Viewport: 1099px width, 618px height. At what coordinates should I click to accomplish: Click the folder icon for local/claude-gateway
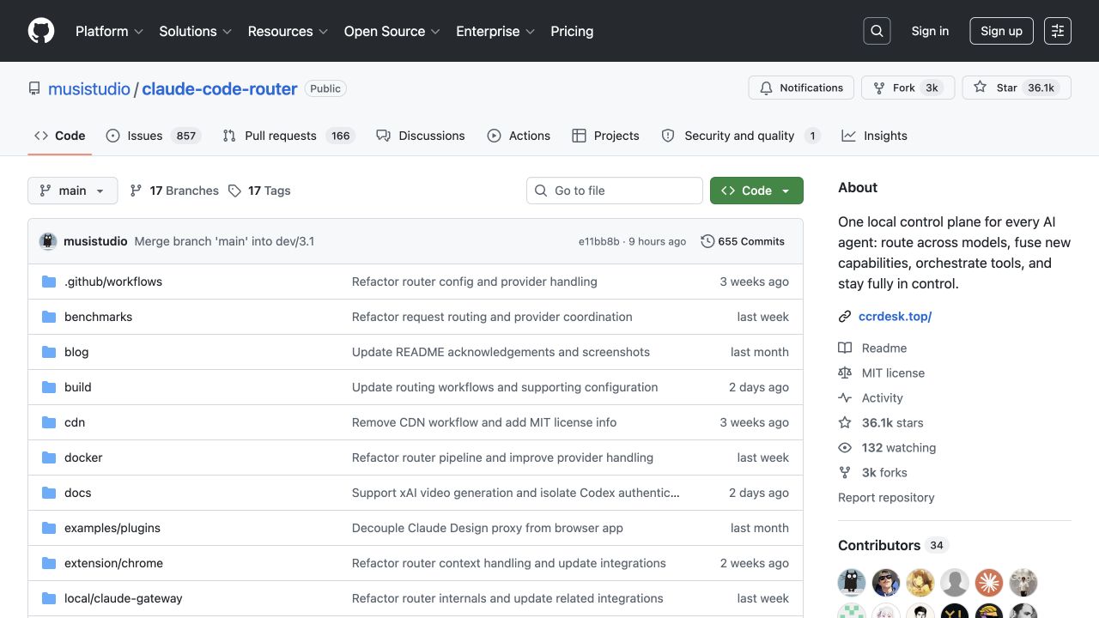[49, 598]
